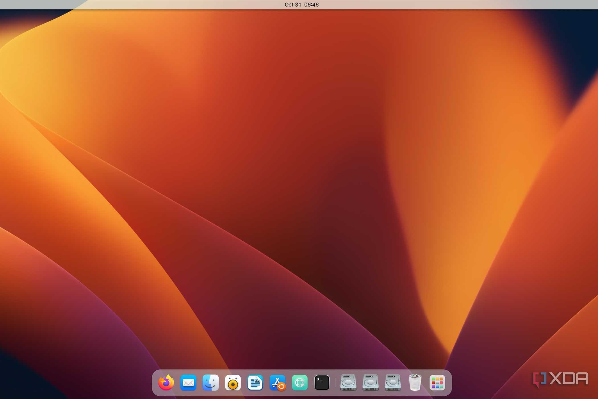Open the Ubuntu Software store icon

[x=277, y=383]
